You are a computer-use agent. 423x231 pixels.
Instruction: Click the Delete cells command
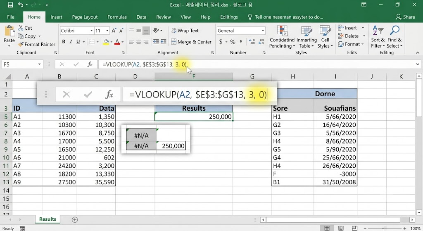pos(348,36)
